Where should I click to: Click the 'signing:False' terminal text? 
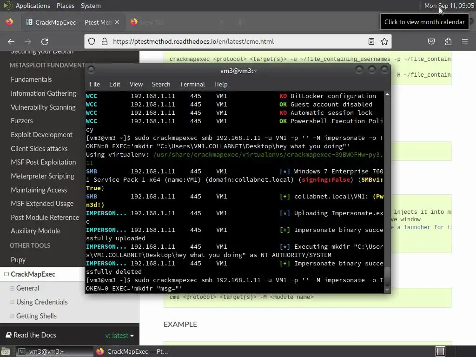[x=326, y=180]
